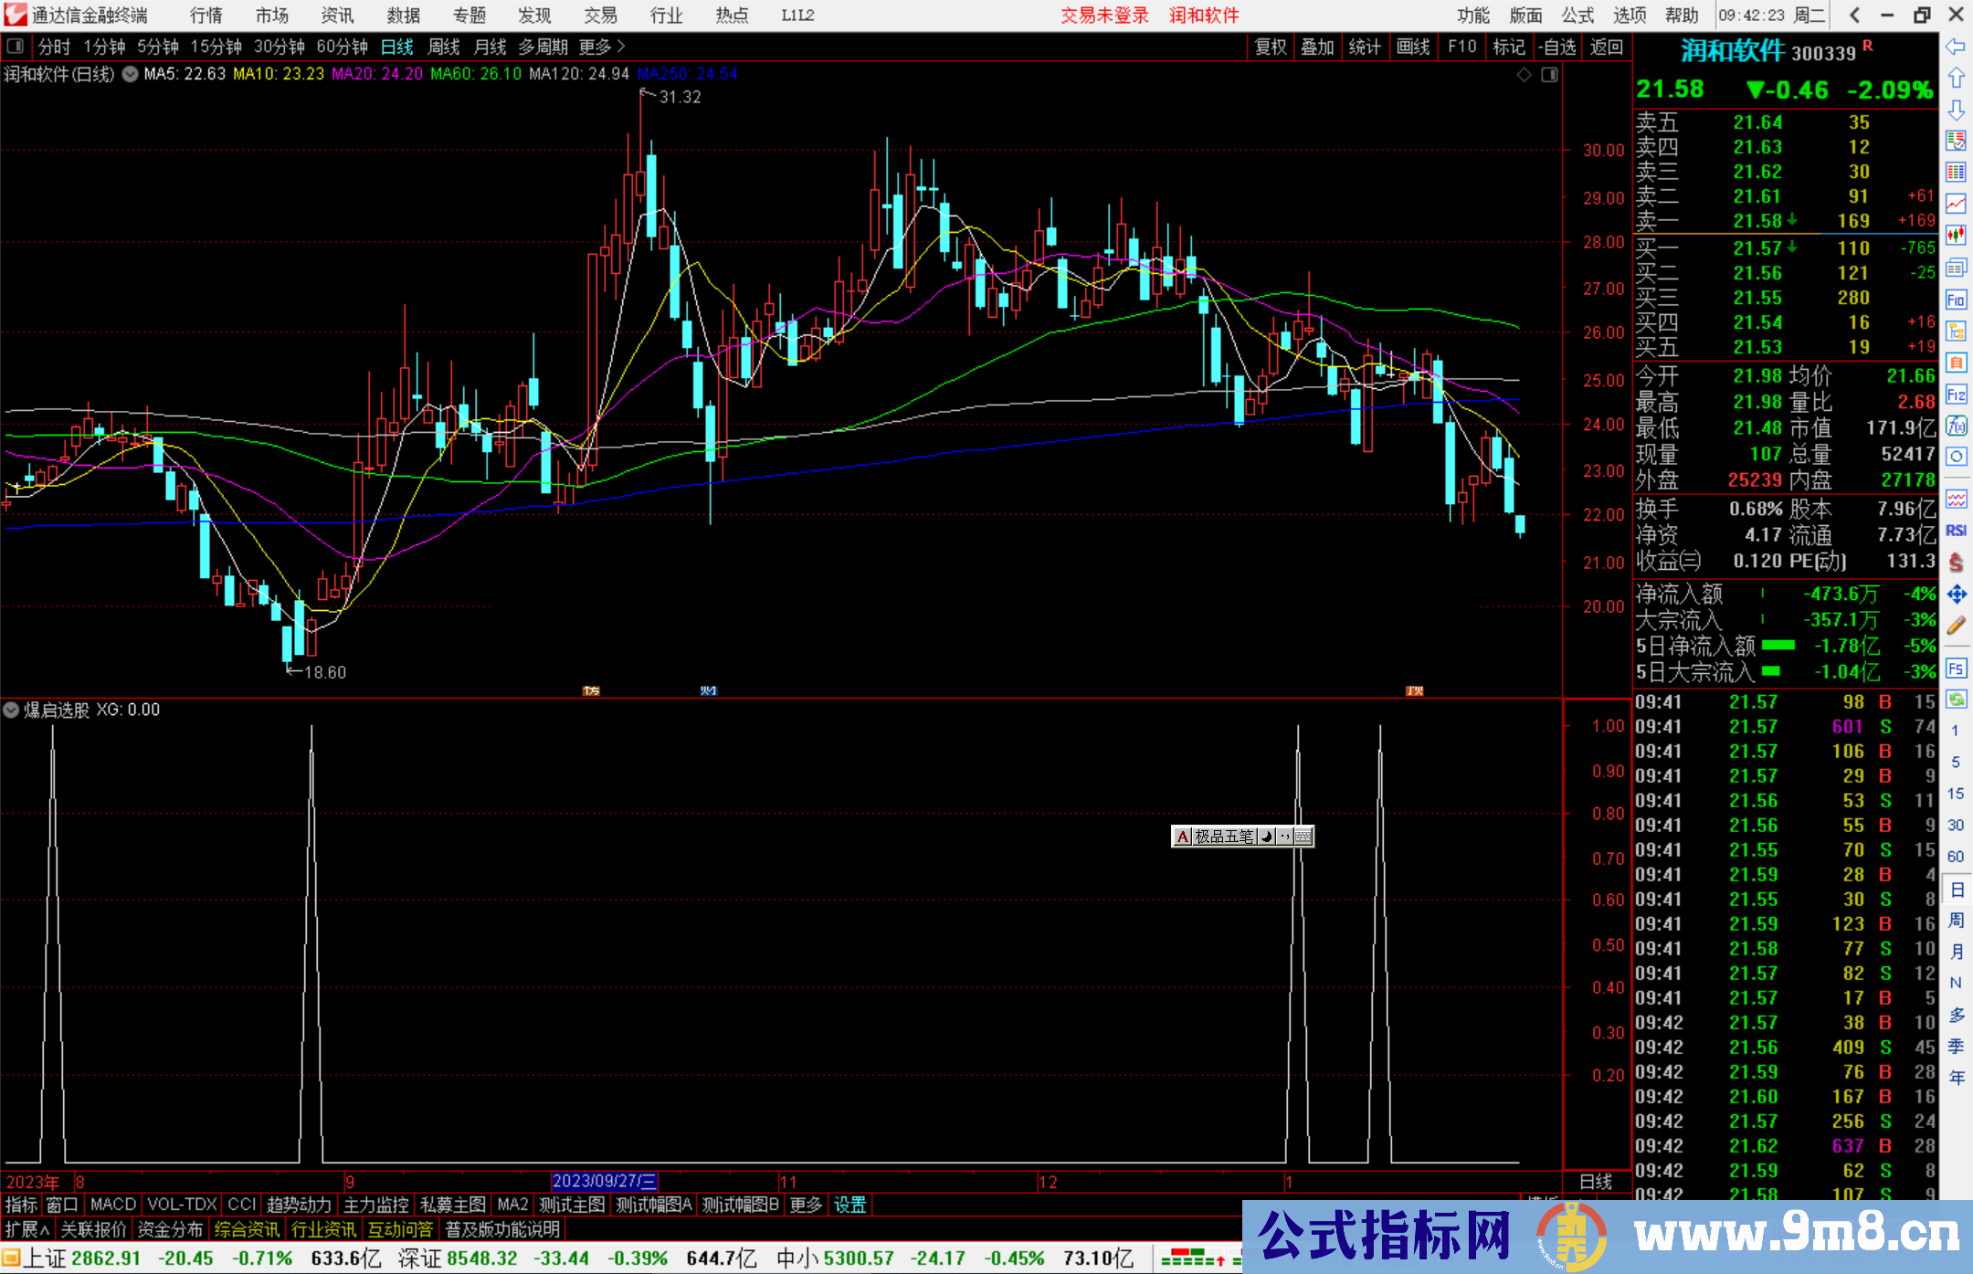Switch to the 周线 weekly period tab
The height and width of the screenshot is (1274, 1973).
click(x=444, y=47)
